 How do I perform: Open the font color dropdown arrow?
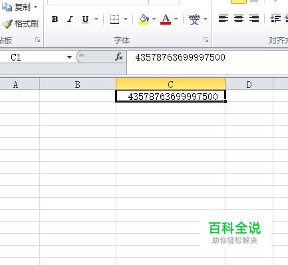(176, 19)
